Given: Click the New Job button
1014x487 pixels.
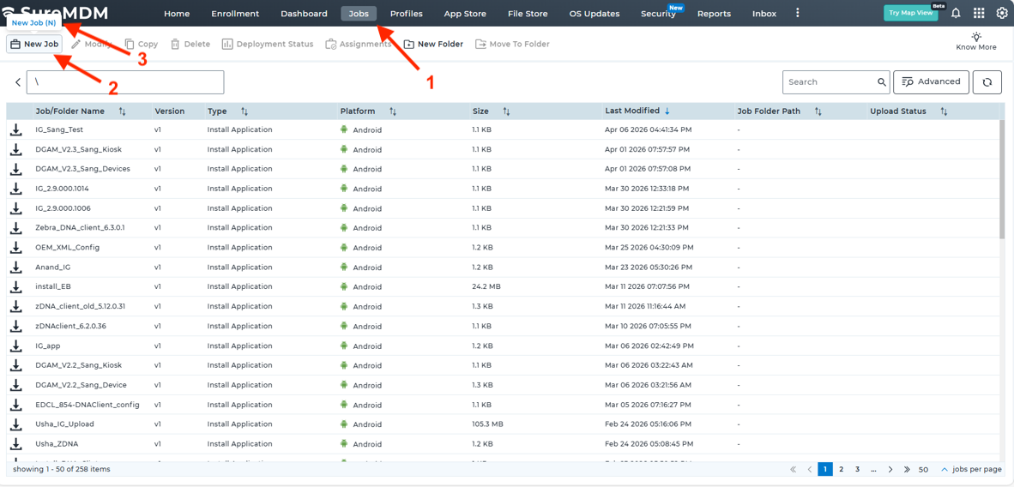Looking at the screenshot, I should [34, 44].
